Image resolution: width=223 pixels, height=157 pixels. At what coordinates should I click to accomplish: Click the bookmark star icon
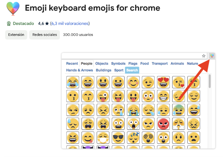[x=203, y=56]
